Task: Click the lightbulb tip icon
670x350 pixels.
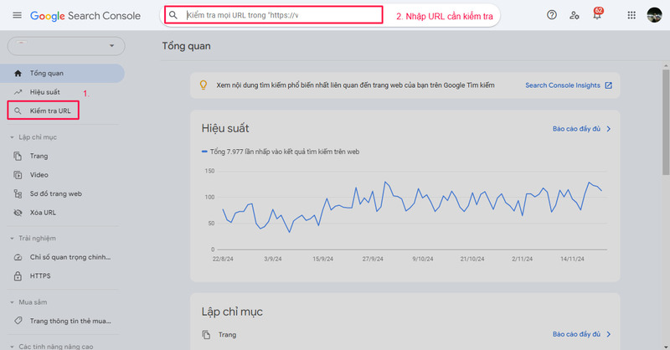Action: tap(204, 85)
